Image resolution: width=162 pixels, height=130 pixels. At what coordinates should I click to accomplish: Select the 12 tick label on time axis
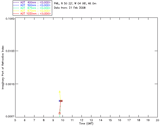coord(82,120)
